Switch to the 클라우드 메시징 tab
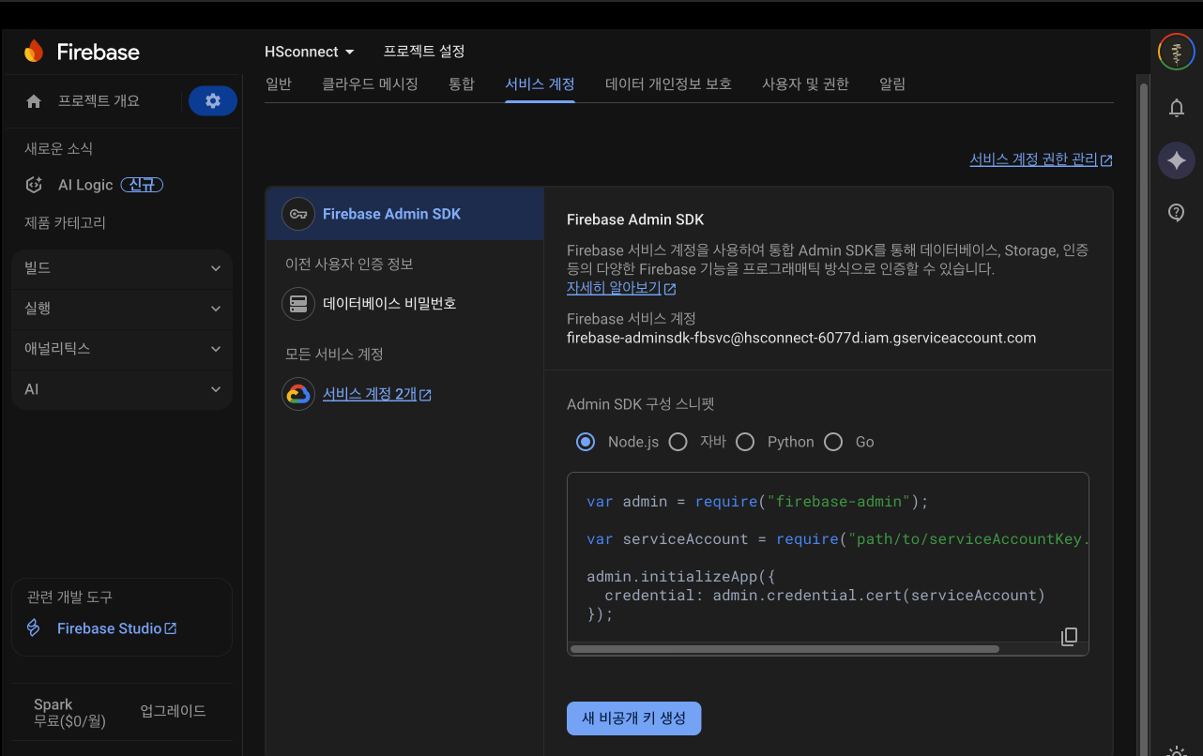This screenshot has width=1203, height=756. pos(370,84)
